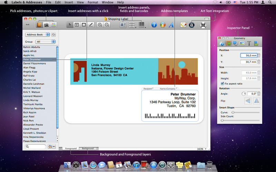Select Peter Drummer in contact list

tap(39, 59)
